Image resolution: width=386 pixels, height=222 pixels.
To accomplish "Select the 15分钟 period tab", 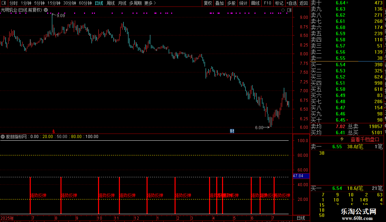I will pos(54,3).
